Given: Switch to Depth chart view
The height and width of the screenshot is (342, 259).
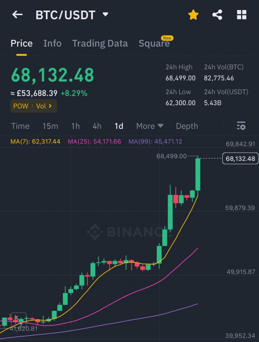Looking at the screenshot, I should pyautogui.click(x=187, y=126).
